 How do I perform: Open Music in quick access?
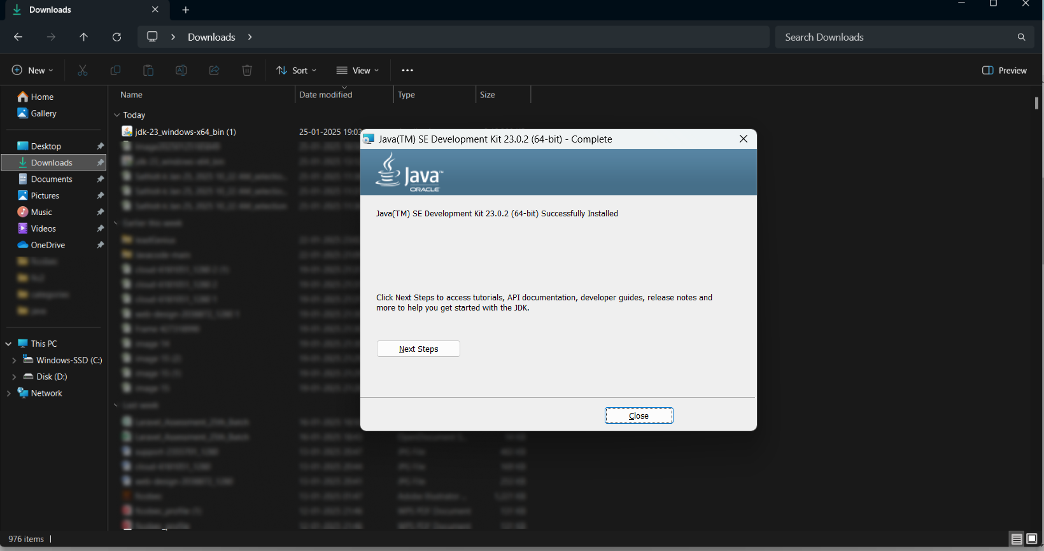point(41,213)
